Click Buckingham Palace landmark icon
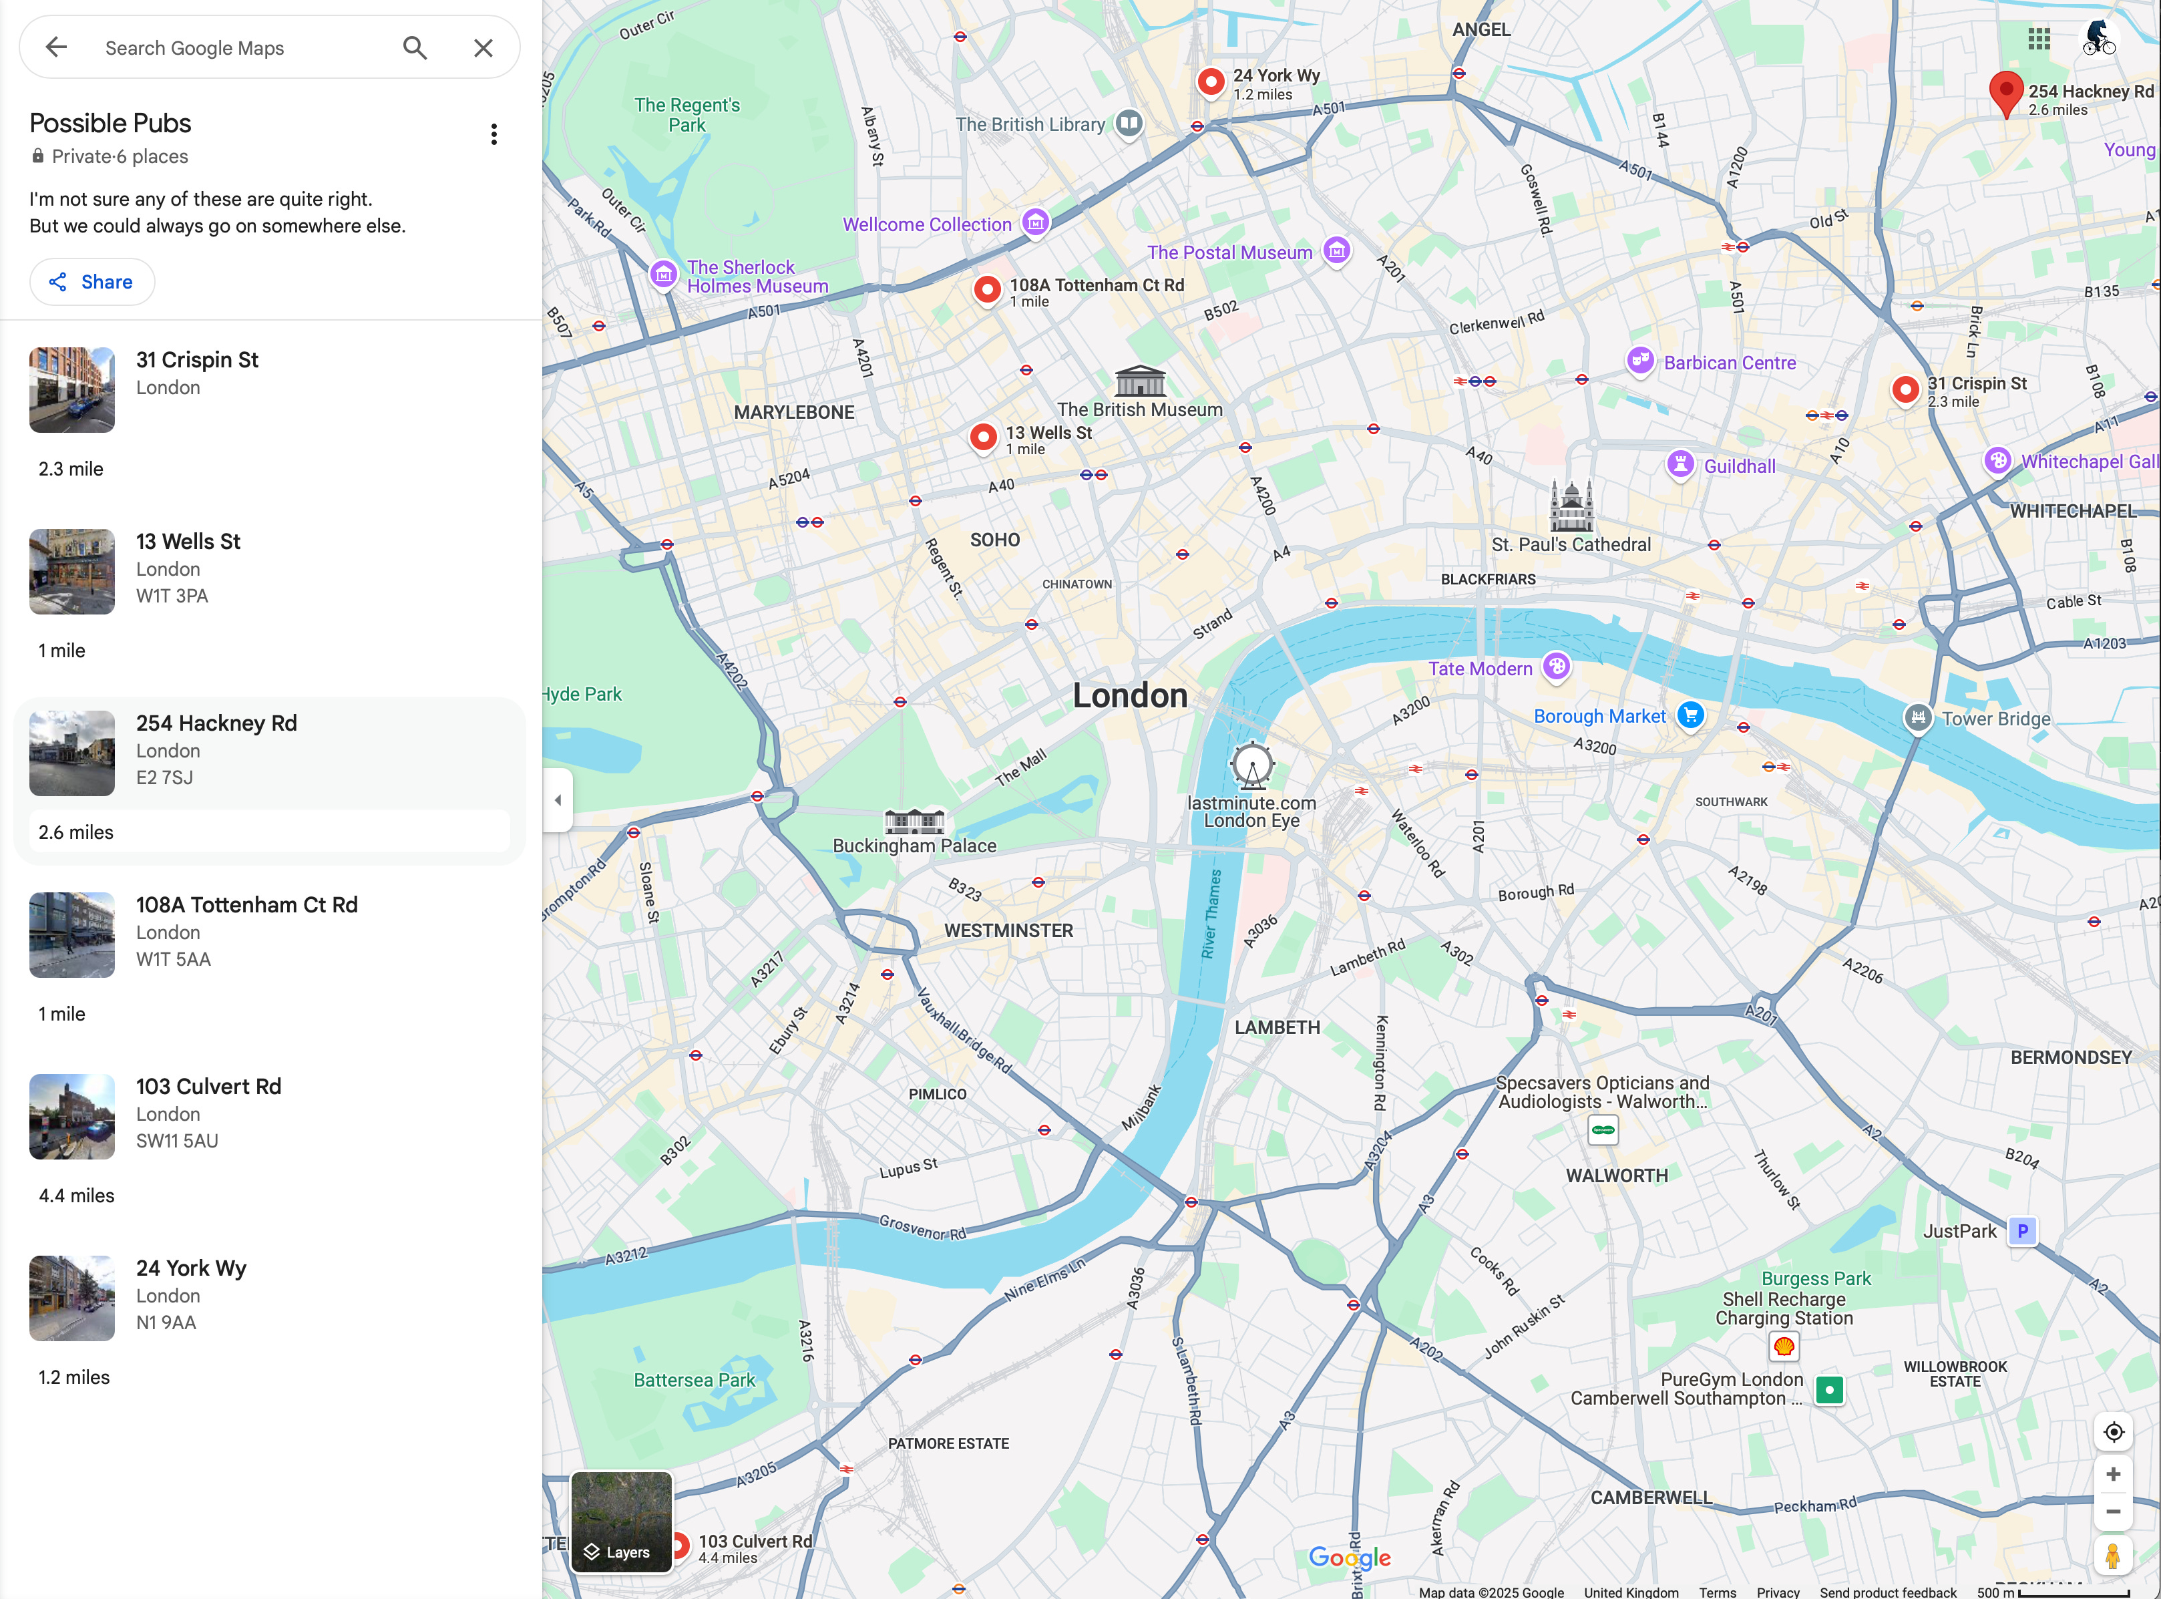The width and height of the screenshot is (2161, 1599). tap(914, 822)
